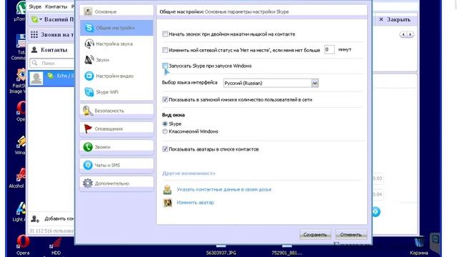Image resolution: width=457 pixels, height=257 pixels.
Task: Click the red flag Оповещения icon
Action: tap(88, 128)
